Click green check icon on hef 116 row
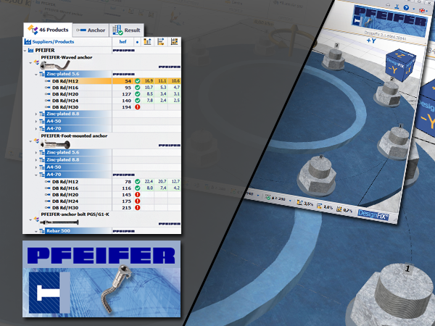Screen dimensions: 435x326 (x=137, y=188)
